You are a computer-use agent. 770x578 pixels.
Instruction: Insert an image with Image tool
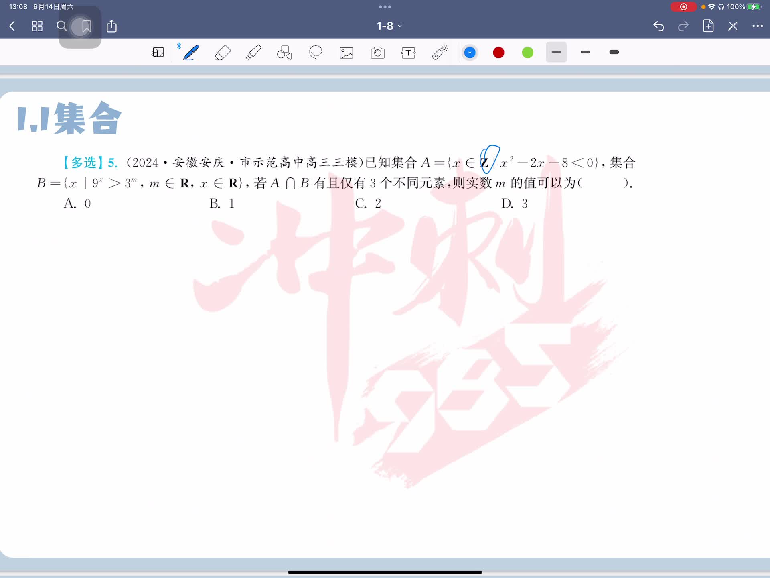point(346,53)
